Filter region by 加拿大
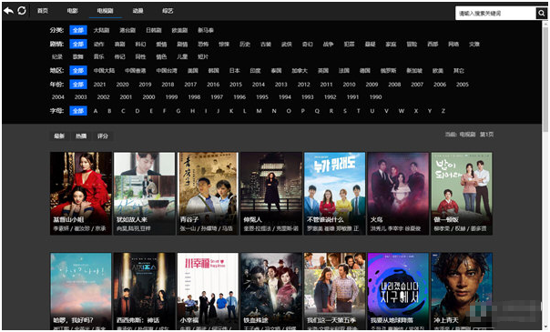Image resolution: width=550 pixels, height=332 pixels. 300,71
